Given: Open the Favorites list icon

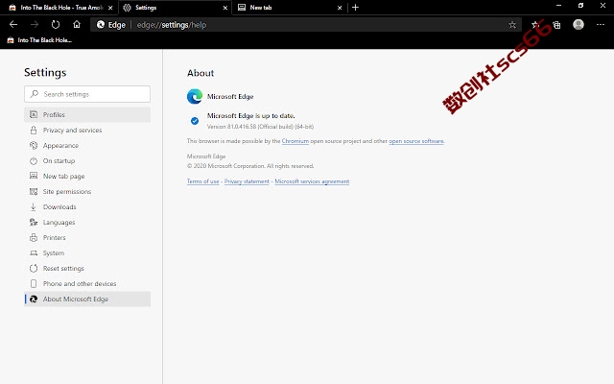Looking at the screenshot, I should (x=535, y=25).
